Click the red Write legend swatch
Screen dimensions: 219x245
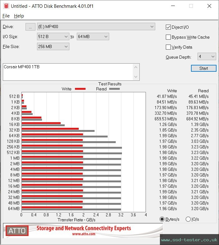80,89
